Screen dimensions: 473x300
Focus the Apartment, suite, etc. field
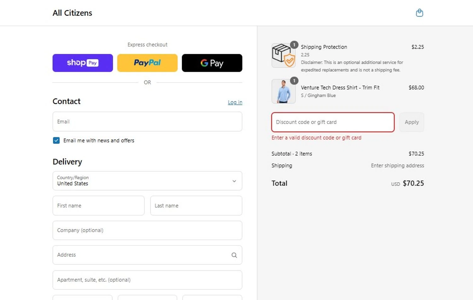[147, 280]
